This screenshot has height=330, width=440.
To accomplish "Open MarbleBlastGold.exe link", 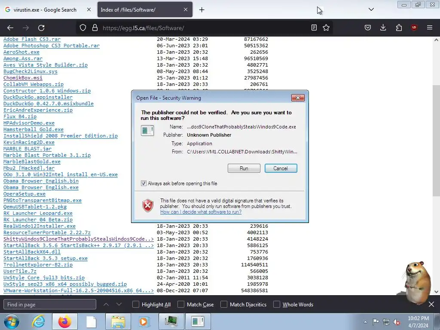I will tap(32, 162).
